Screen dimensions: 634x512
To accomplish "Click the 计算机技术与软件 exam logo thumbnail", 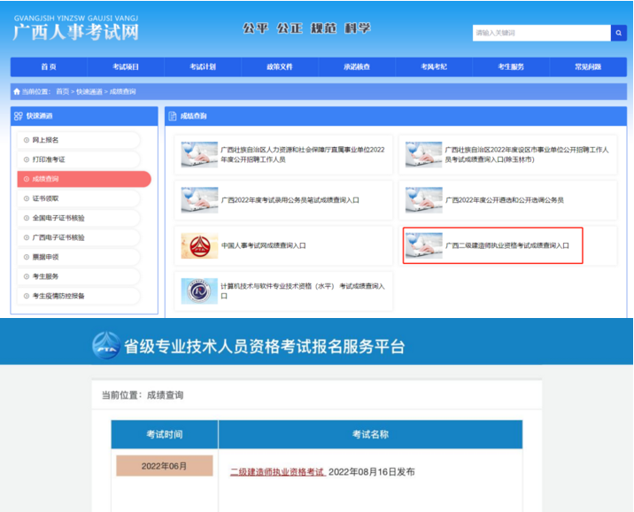I will [198, 291].
